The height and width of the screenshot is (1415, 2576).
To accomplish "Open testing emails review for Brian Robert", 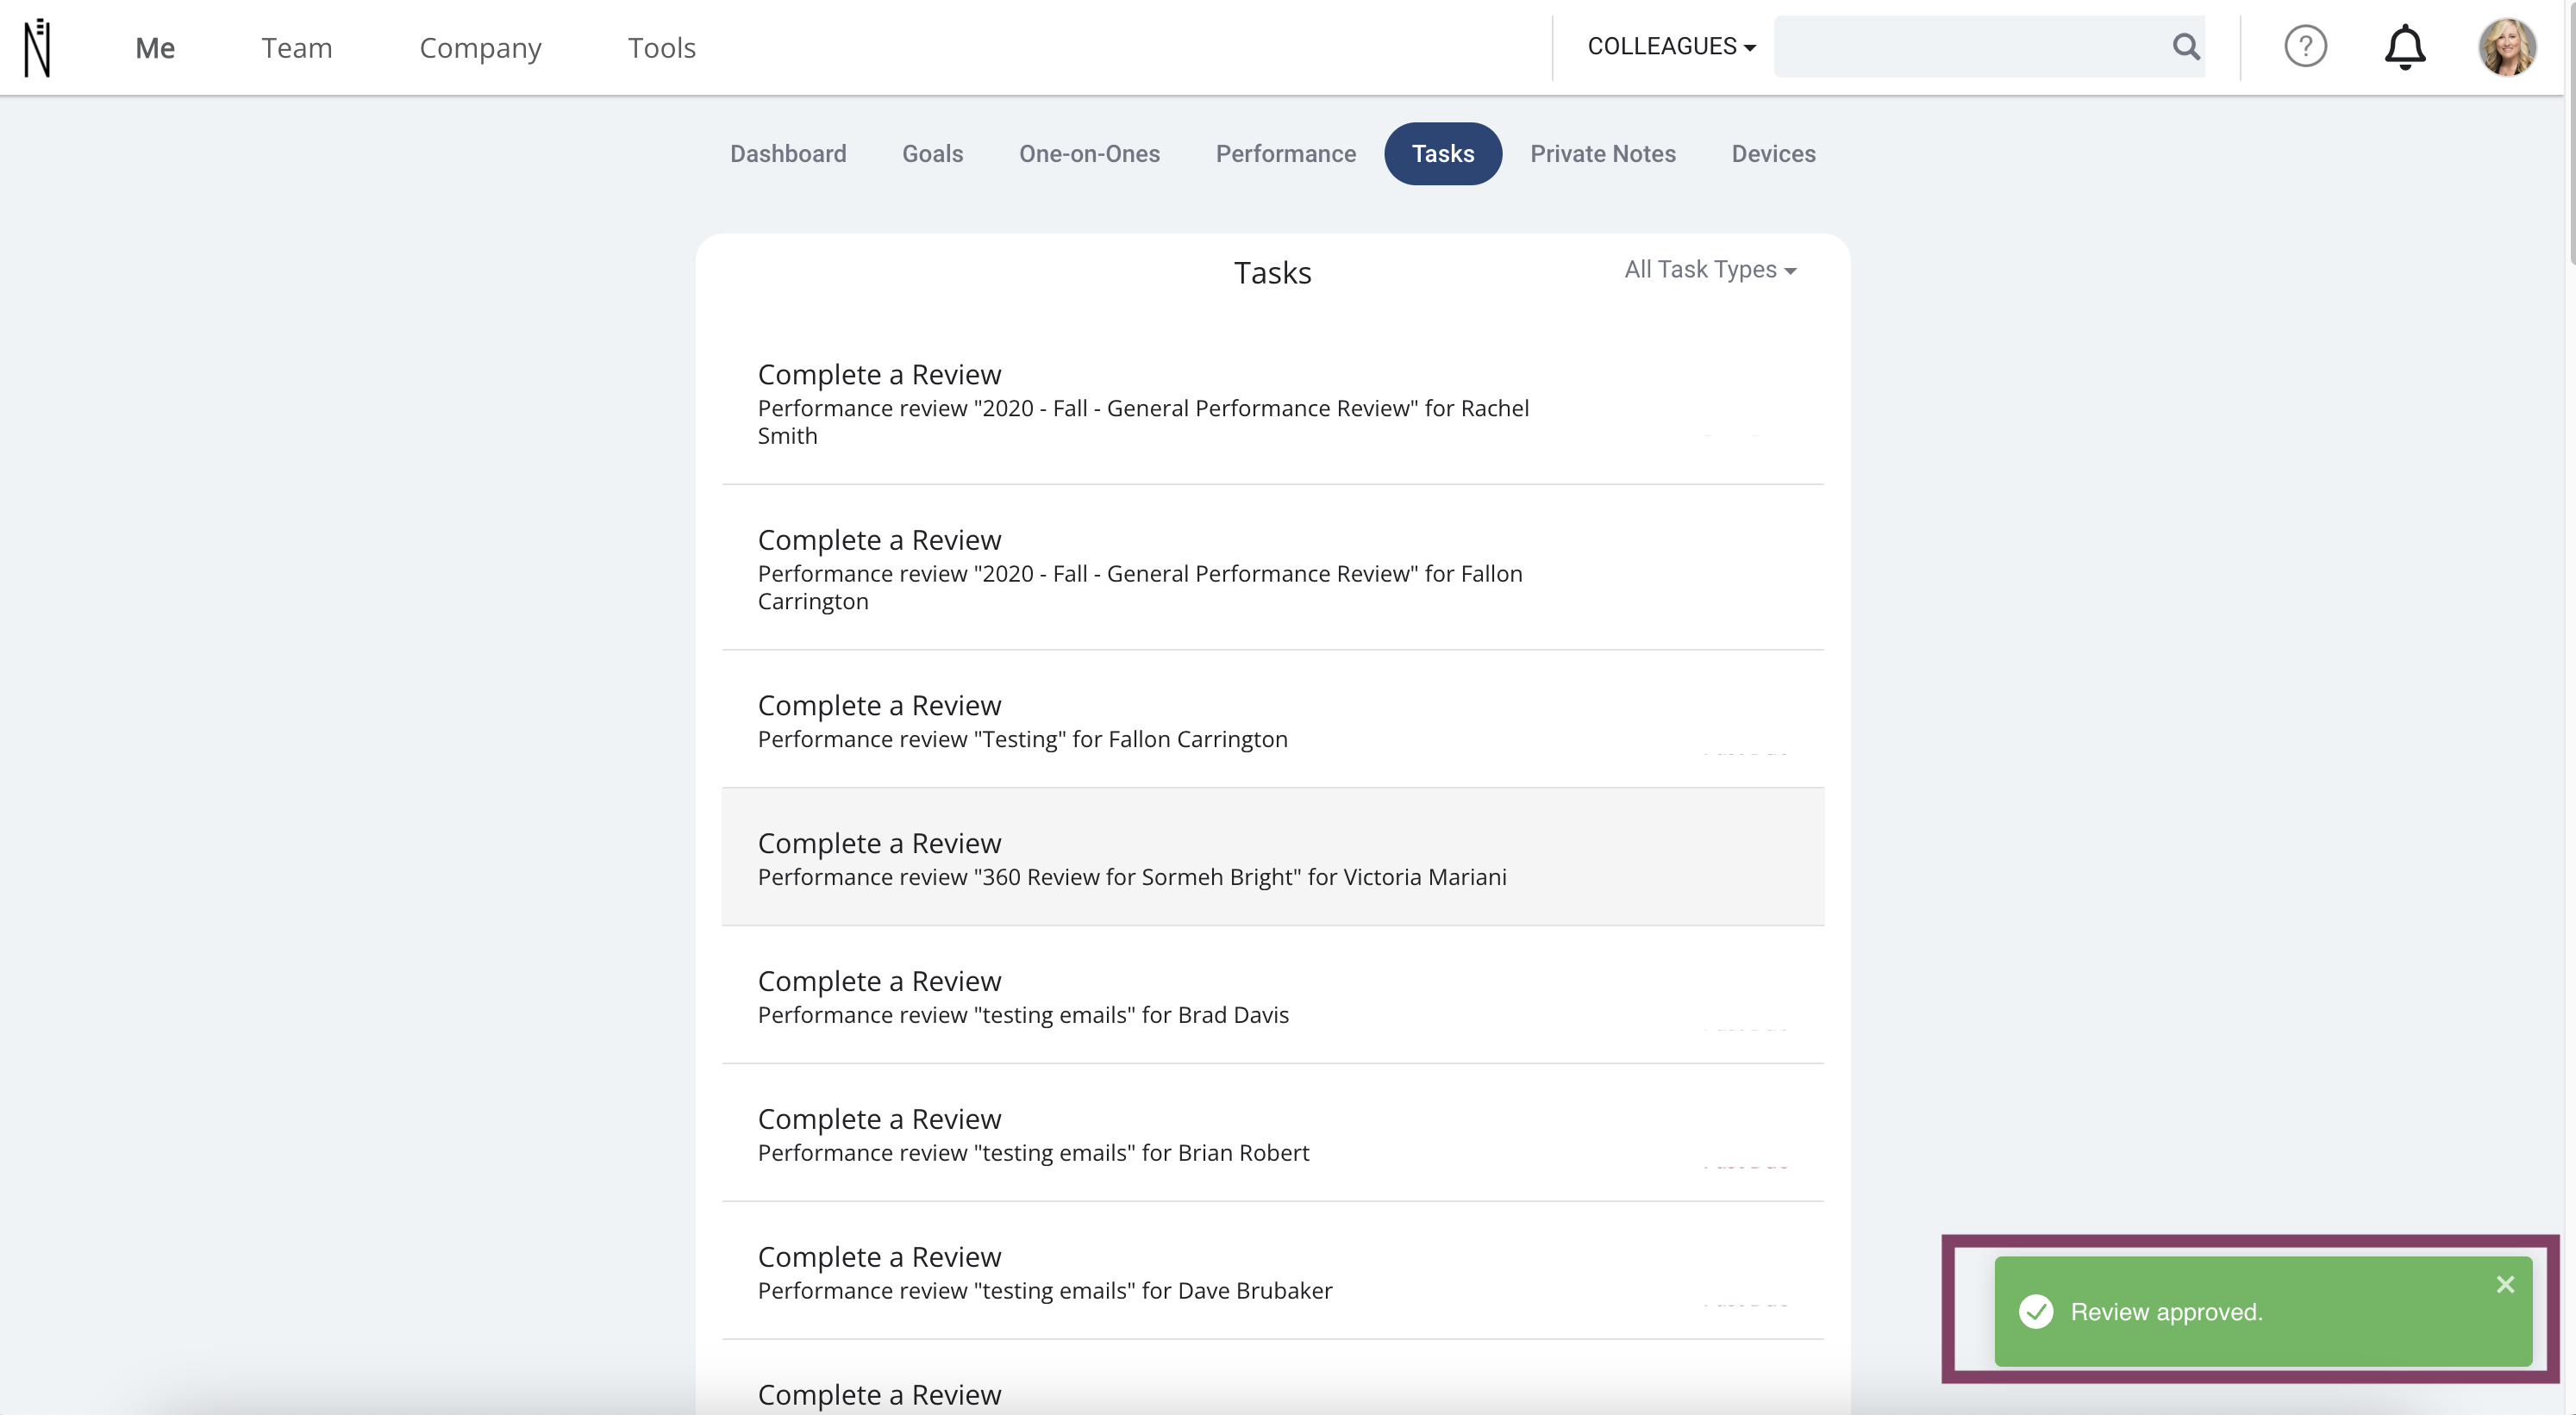I will pos(1272,1134).
